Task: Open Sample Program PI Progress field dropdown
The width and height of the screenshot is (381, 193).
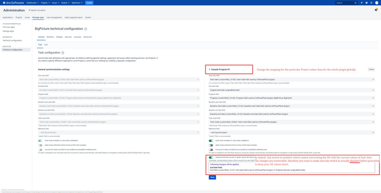Action: coord(292,98)
